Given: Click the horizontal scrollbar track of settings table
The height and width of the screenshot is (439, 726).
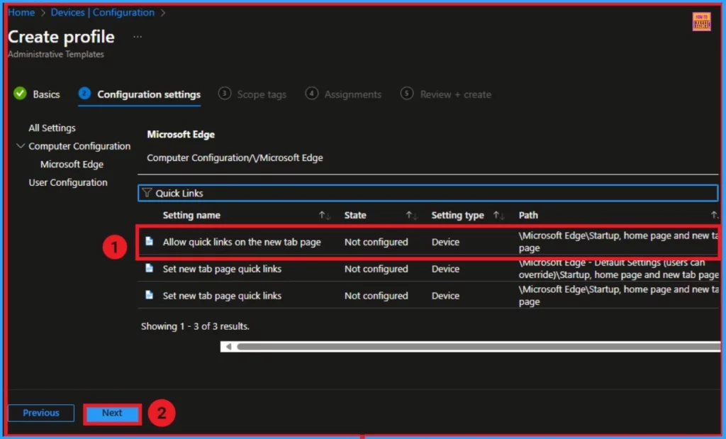Looking at the screenshot, I should click(x=479, y=346).
